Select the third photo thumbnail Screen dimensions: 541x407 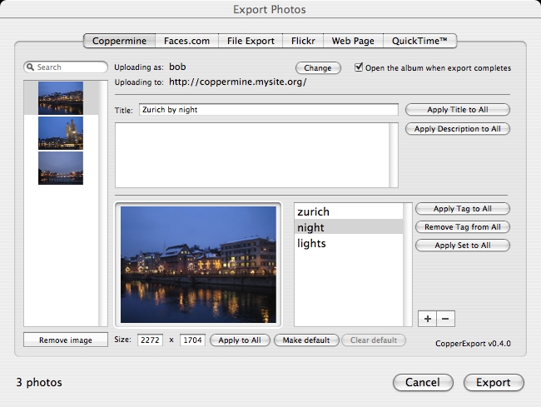tap(61, 168)
